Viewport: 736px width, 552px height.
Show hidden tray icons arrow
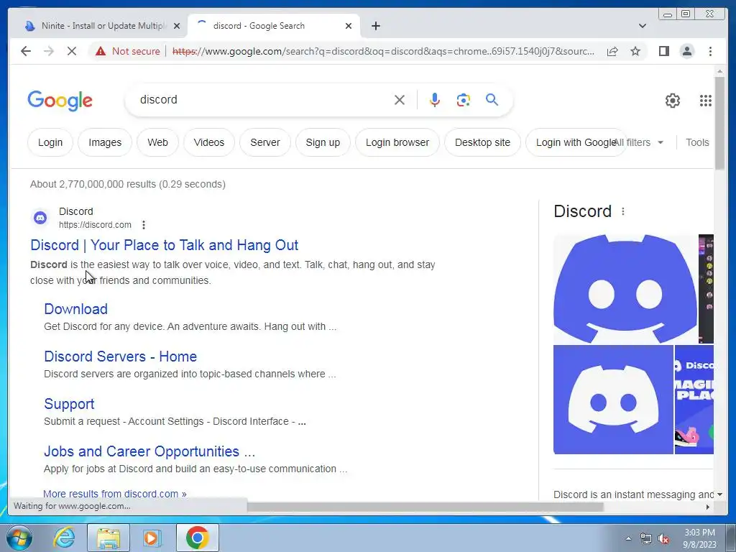[628, 539]
